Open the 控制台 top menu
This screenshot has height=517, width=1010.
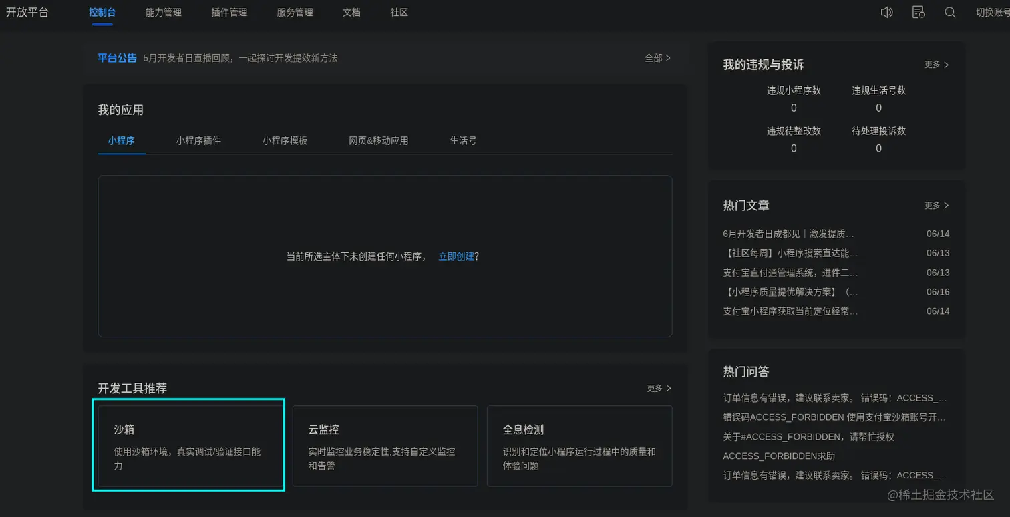pyautogui.click(x=102, y=13)
